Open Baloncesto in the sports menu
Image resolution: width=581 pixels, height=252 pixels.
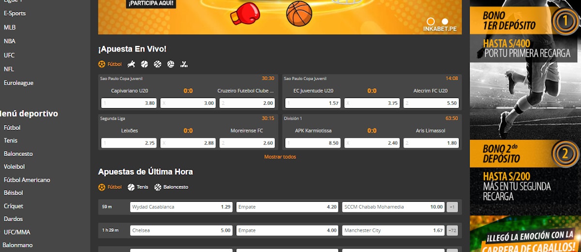(x=18, y=154)
